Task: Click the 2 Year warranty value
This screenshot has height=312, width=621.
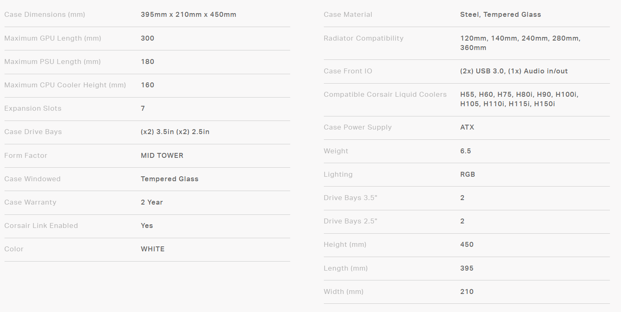Action: (152, 203)
